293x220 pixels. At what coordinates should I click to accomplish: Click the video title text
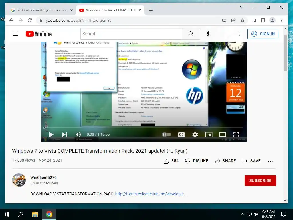click(x=100, y=151)
